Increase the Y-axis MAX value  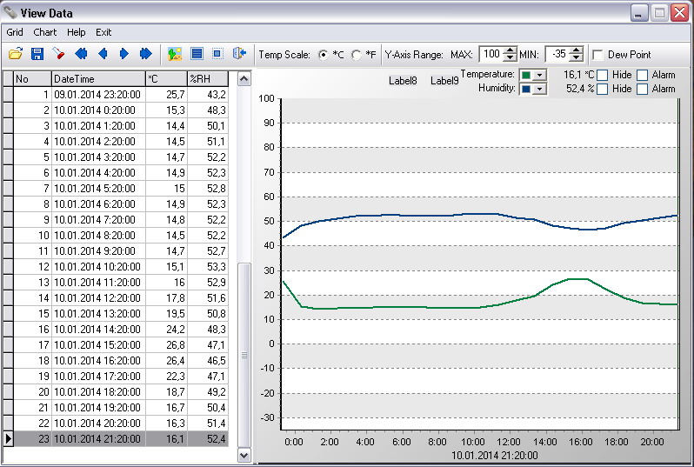click(510, 50)
